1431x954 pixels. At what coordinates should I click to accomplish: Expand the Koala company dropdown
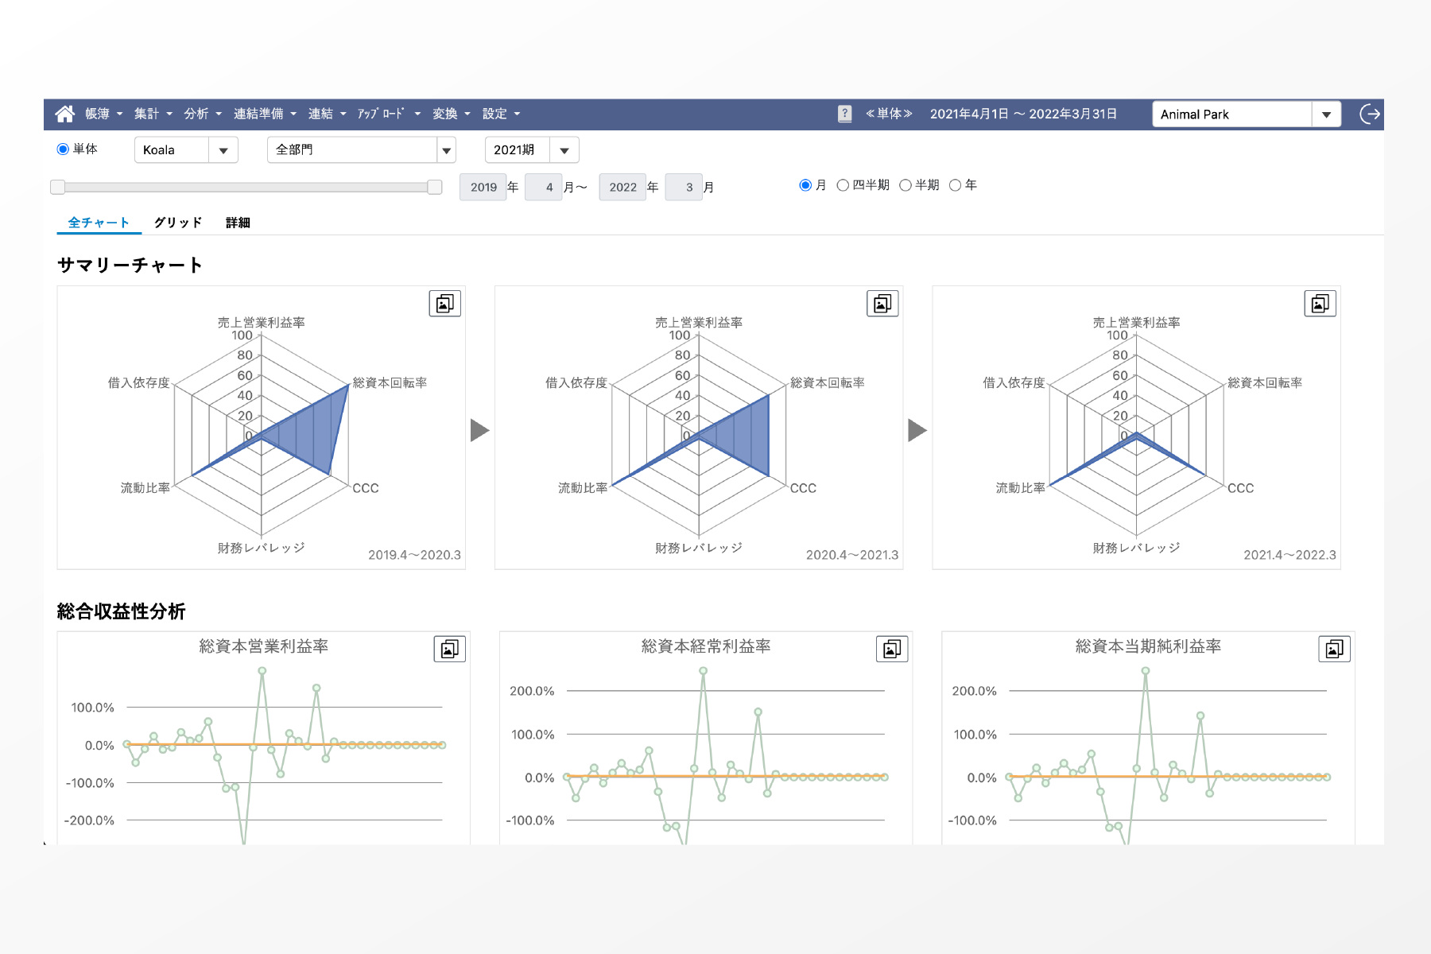coord(223,150)
